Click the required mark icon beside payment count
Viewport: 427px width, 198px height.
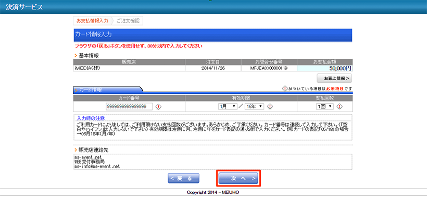pyautogui.click(x=340, y=107)
